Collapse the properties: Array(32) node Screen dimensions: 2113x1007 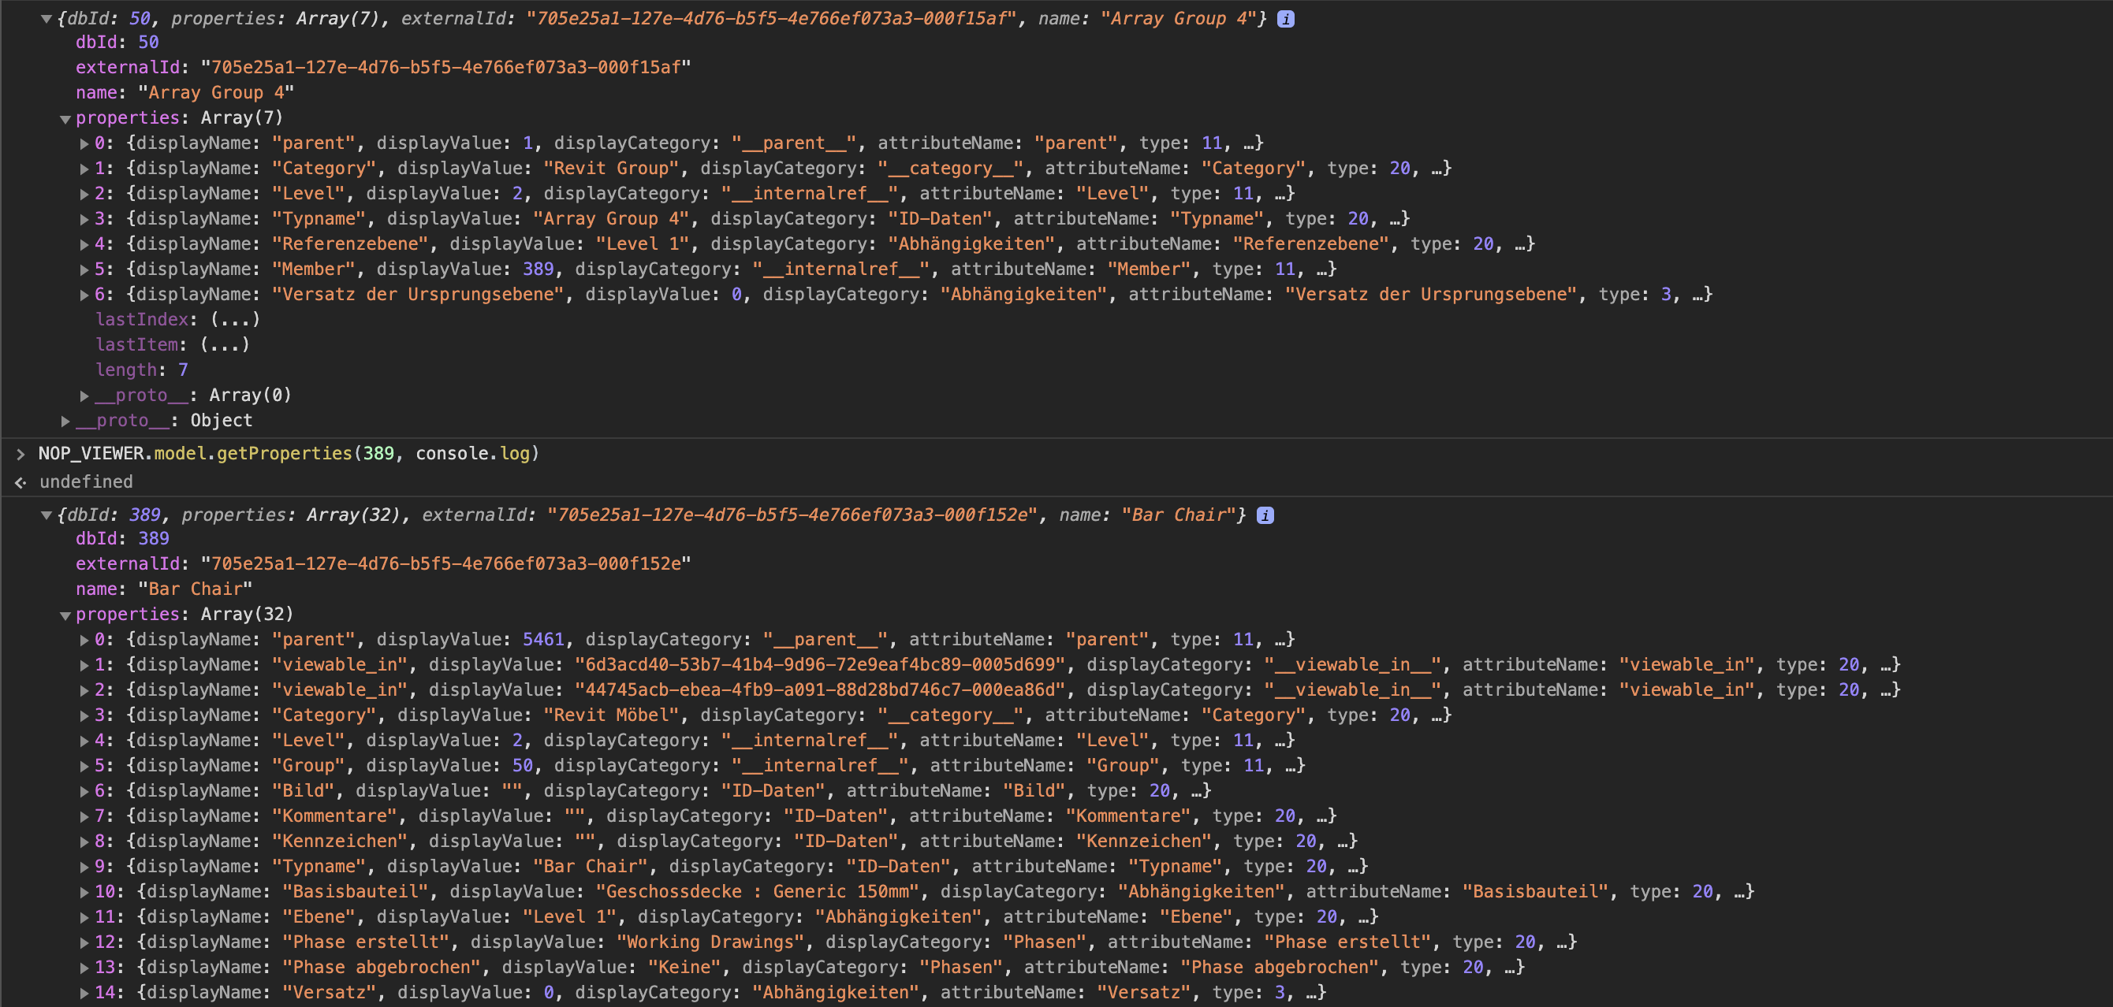click(65, 613)
